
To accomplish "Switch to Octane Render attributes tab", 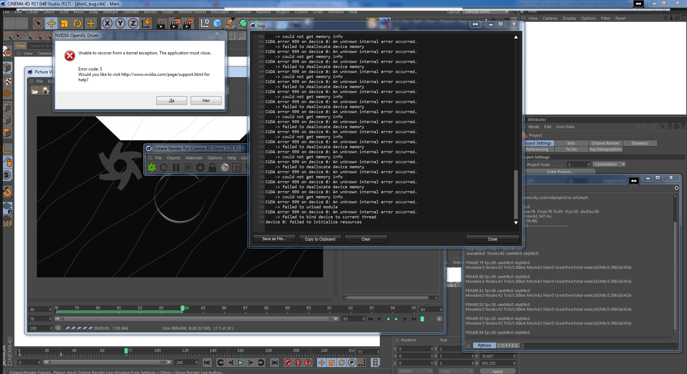I will coord(605,143).
